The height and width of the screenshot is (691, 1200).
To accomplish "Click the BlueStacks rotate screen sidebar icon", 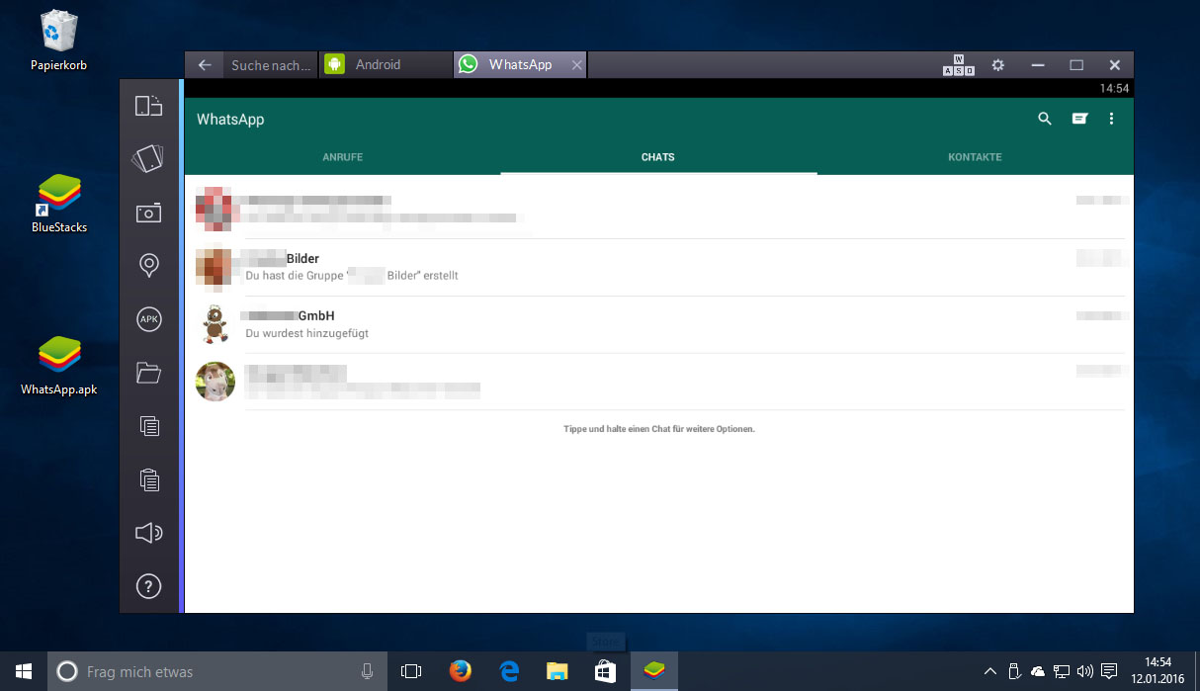I will pyautogui.click(x=148, y=105).
